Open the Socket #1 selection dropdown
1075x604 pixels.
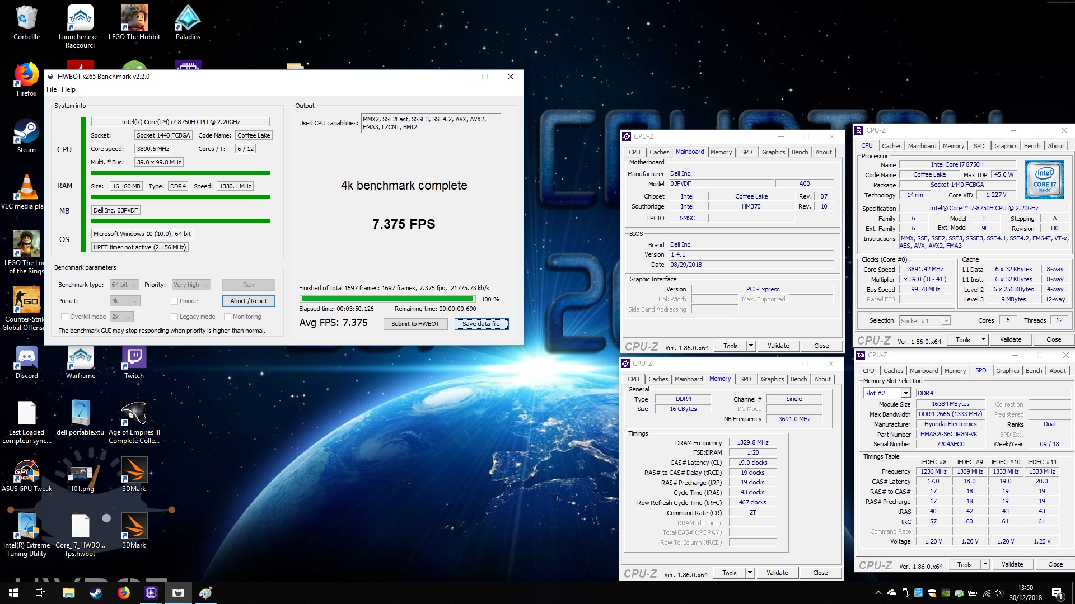(925, 321)
